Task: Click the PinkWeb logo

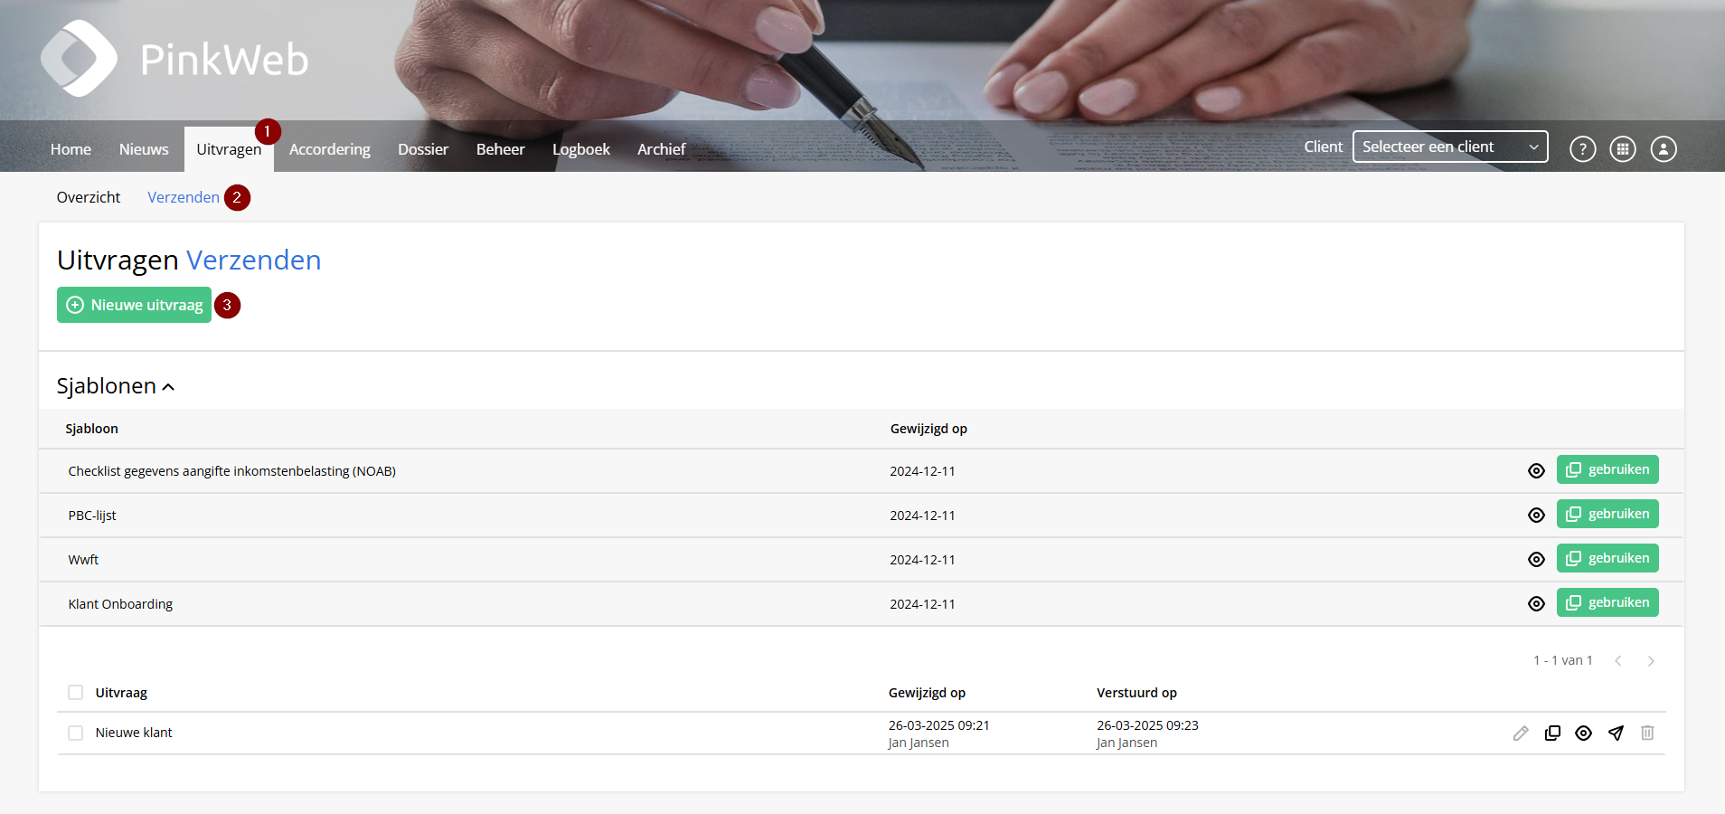Action: click(174, 59)
